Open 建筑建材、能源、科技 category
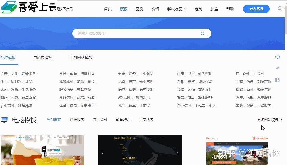 click(77, 82)
